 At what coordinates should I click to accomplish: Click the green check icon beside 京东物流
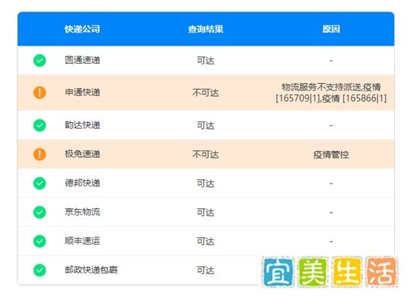click(40, 212)
